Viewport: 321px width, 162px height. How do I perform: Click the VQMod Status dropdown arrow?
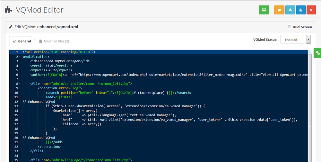[x=309, y=39]
